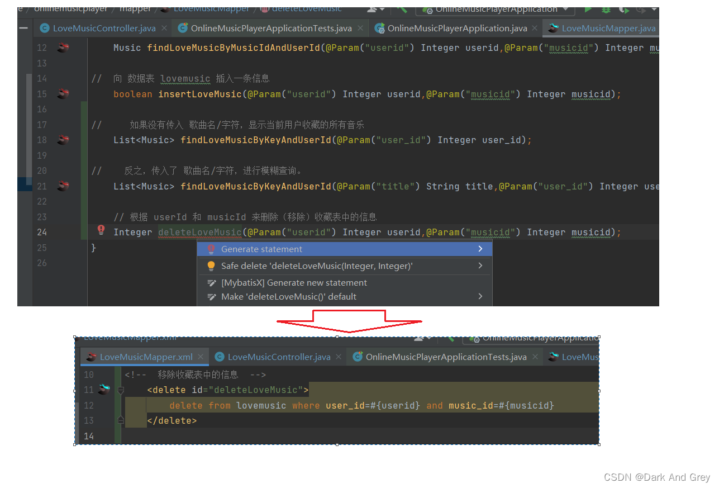
Task: Select [MybatisX] Generate new statement
Action: click(x=345, y=283)
